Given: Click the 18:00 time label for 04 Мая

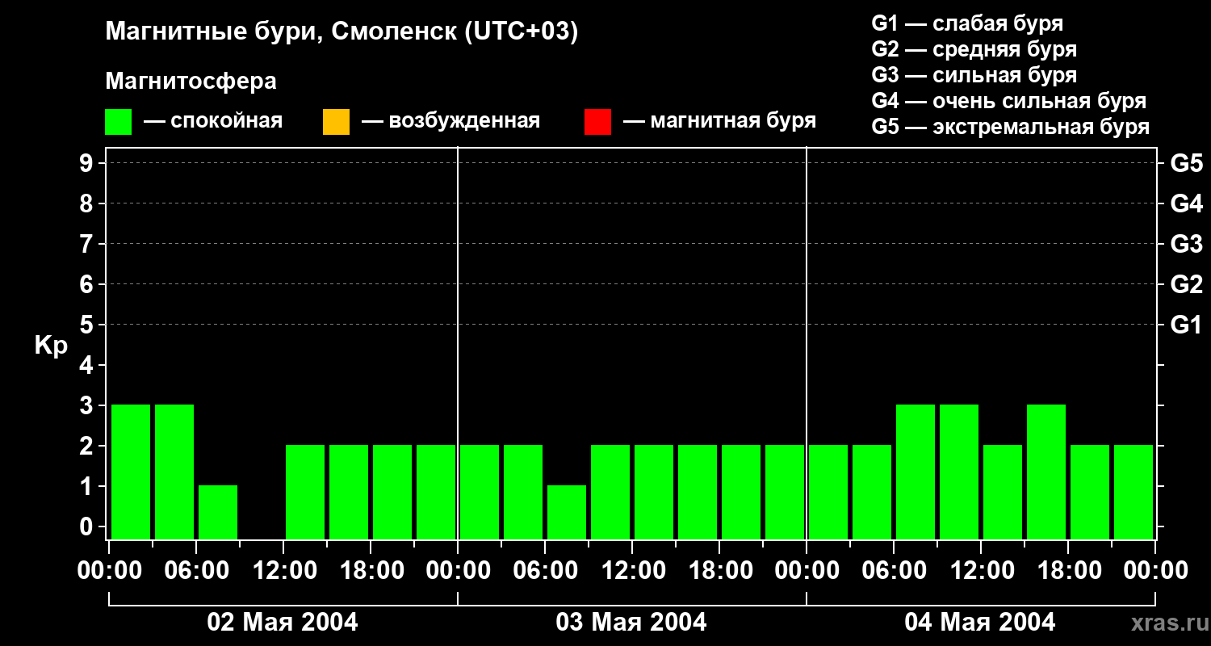Looking at the screenshot, I should coord(1068,571).
